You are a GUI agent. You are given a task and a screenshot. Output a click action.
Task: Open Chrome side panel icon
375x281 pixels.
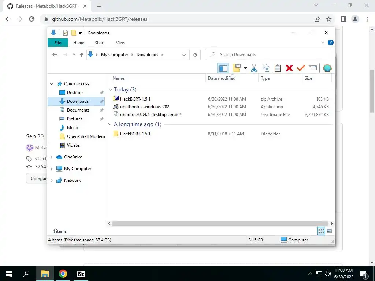pyautogui.click(x=344, y=19)
